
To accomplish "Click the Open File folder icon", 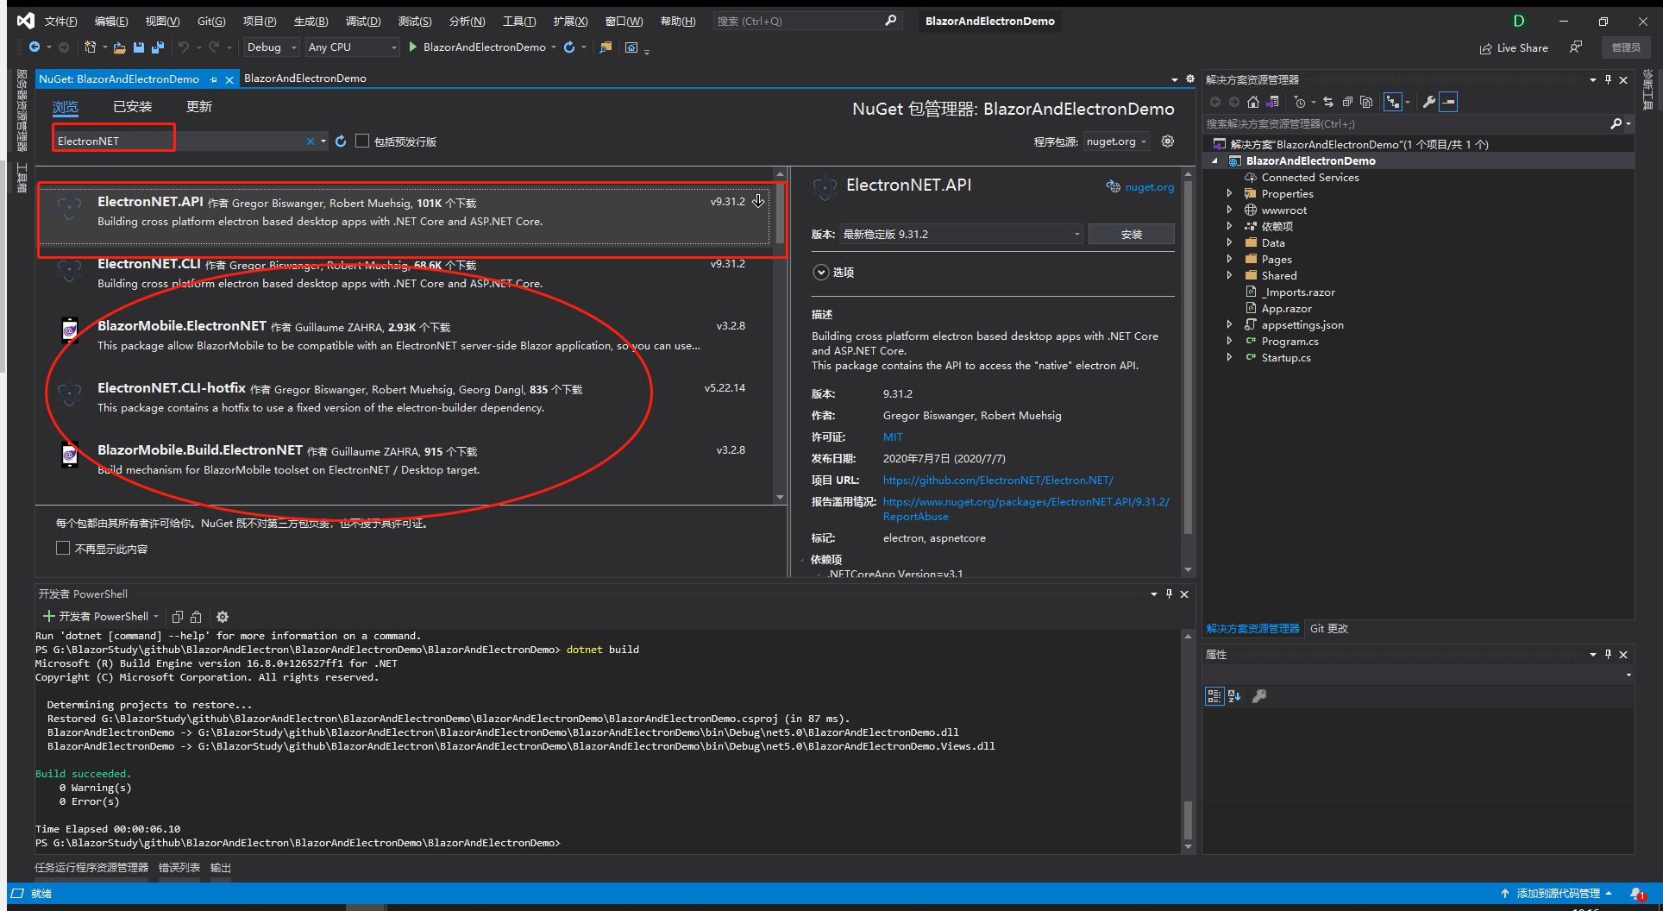I will click(x=119, y=47).
